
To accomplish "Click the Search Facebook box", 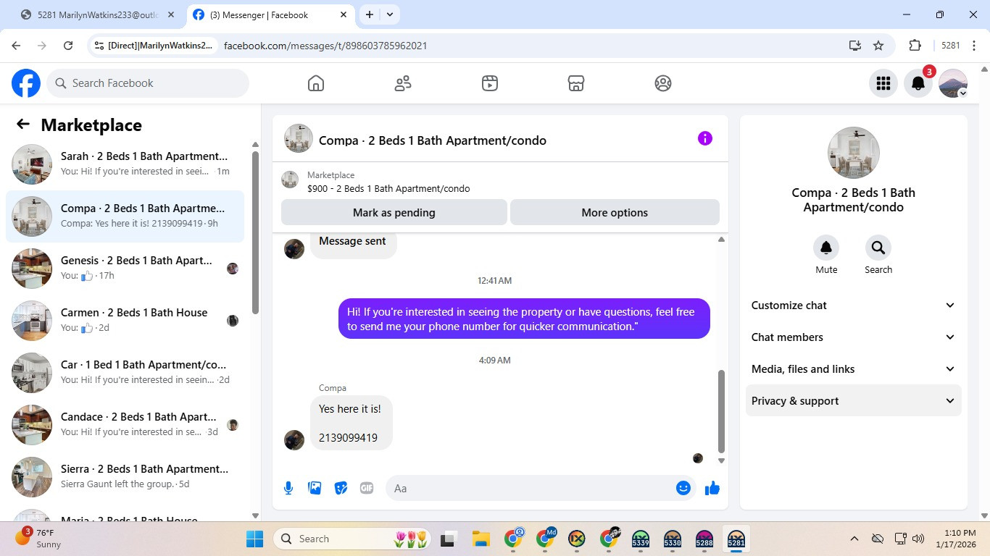I will 148,83.
